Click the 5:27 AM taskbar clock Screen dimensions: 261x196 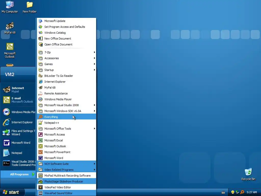click(252, 192)
